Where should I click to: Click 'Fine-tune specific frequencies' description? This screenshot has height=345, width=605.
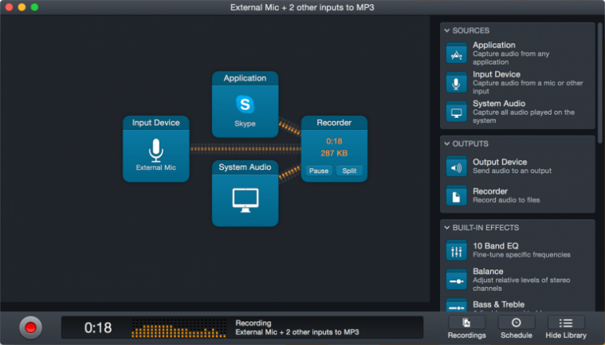521,255
